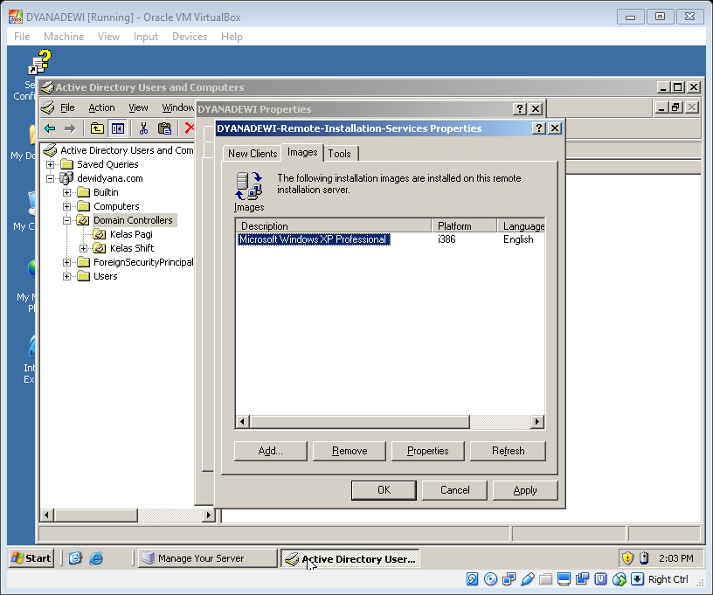Image resolution: width=713 pixels, height=595 pixels.
Task: Click the images list horizontal scrollbar thumb
Action: click(x=360, y=422)
